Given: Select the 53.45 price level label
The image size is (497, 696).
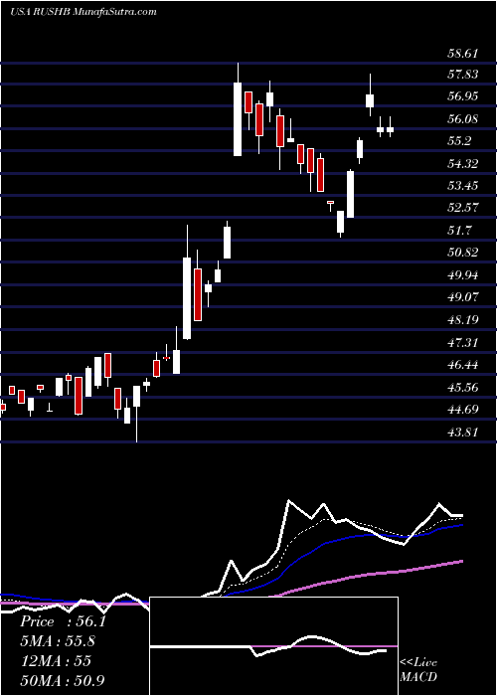Looking at the screenshot, I should 463,185.
